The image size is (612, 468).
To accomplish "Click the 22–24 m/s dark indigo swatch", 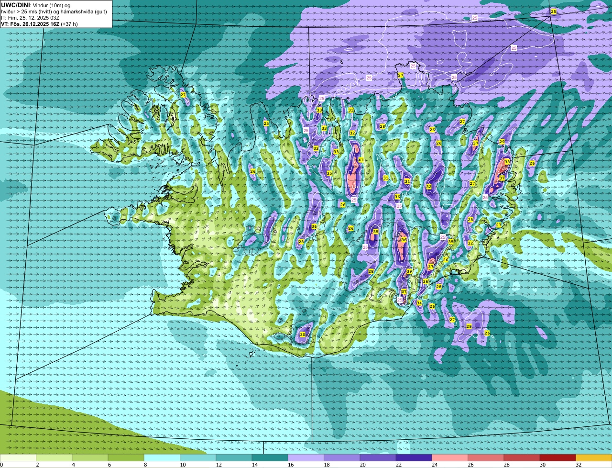I will pyautogui.click(x=414, y=458).
